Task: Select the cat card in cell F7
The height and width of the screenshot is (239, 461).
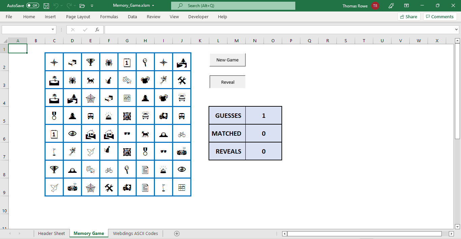Action: (x=109, y=152)
